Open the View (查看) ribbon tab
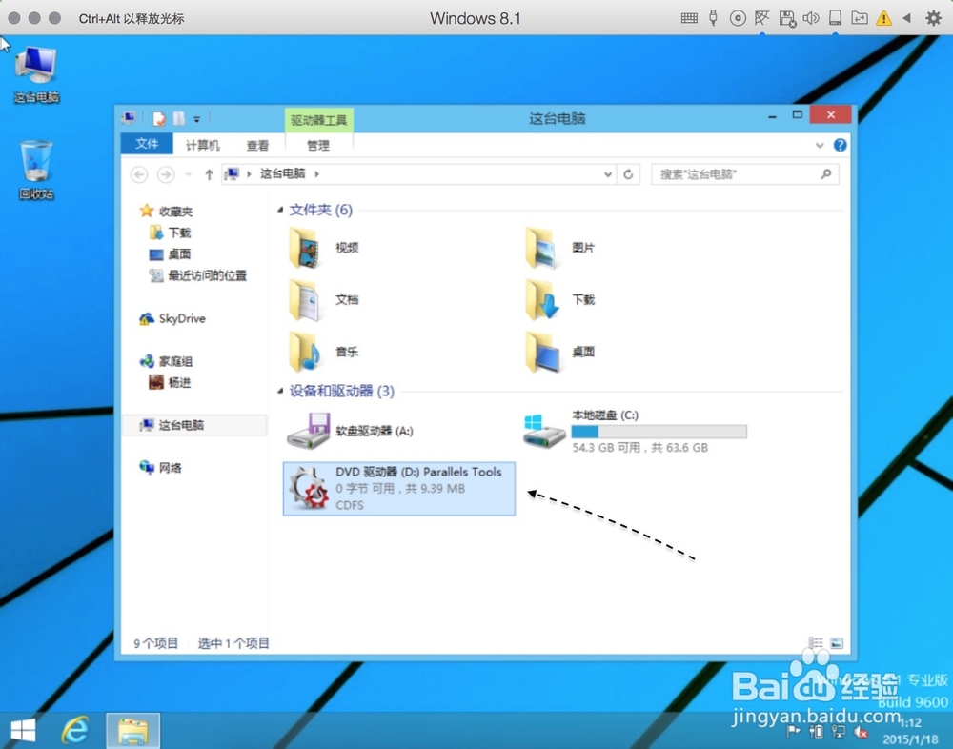Screen dimensions: 953x749 coord(257,145)
